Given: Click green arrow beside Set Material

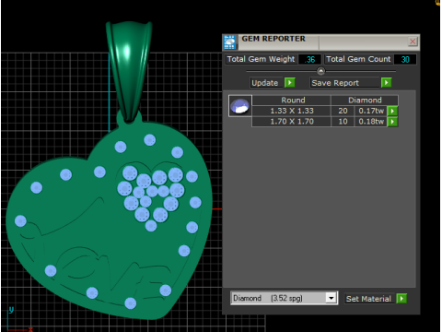Looking at the screenshot, I should pyautogui.click(x=401, y=299).
